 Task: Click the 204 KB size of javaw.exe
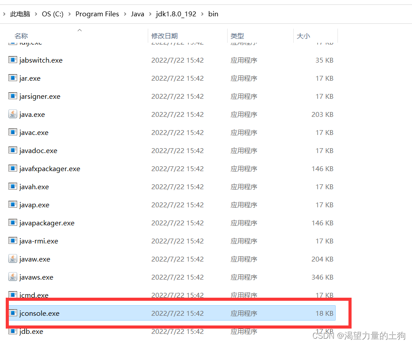coord(322,259)
